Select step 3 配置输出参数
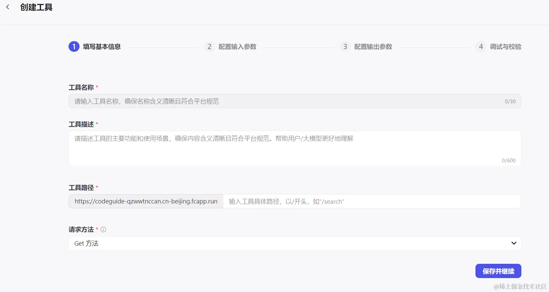 click(x=366, y=46)
